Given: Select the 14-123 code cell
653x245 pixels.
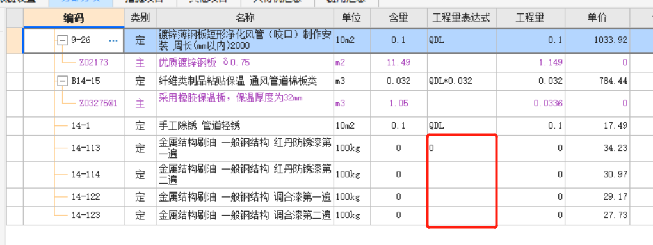Looking at the screenshot, I should [85, 216].
